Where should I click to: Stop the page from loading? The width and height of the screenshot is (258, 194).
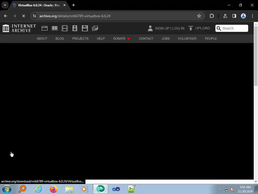coord(23,16)
